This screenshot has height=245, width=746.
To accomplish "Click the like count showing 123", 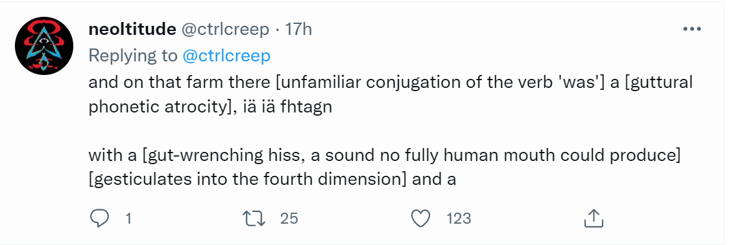I will click(x=459, y=218).
